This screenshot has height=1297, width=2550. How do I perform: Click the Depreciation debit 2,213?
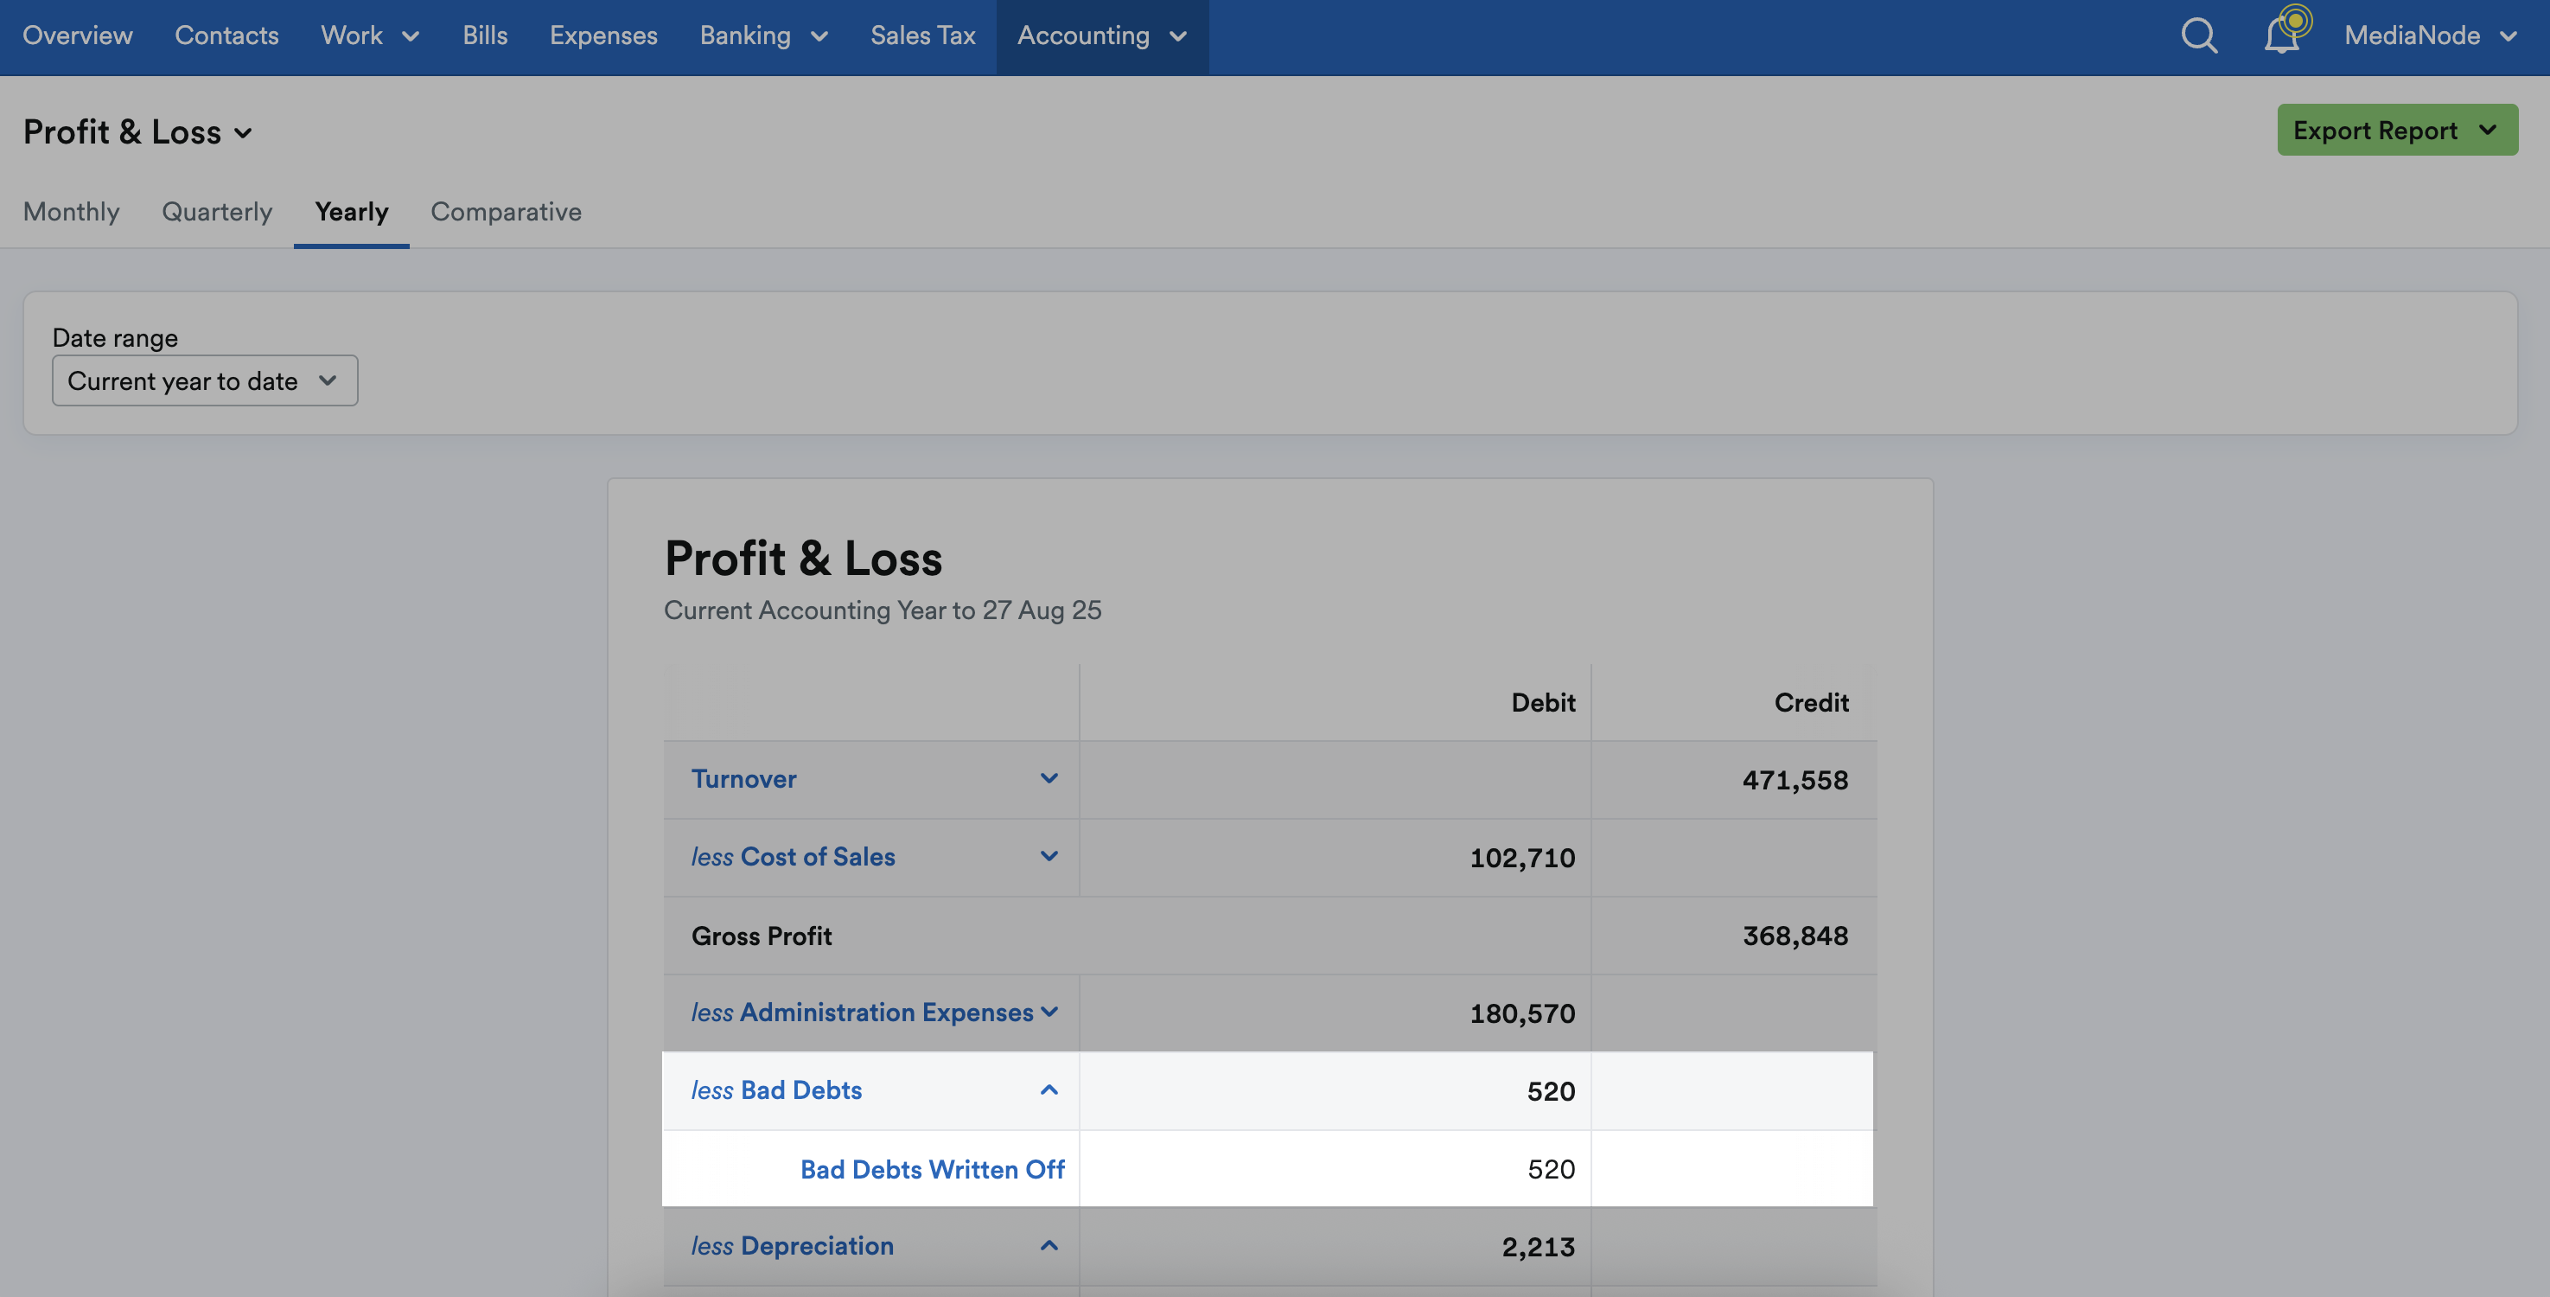(x=1539, y=1247)
